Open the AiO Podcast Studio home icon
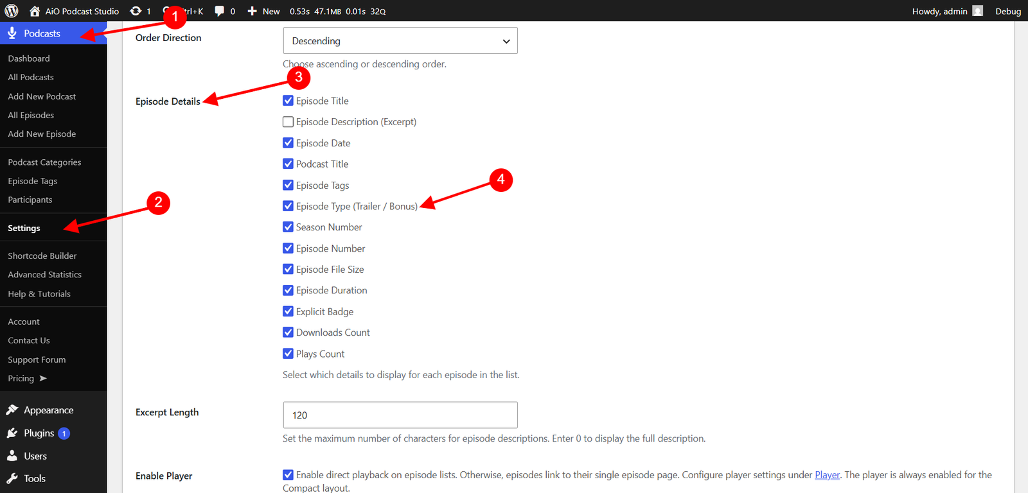Viewport: 1028px width, 493px height. tap(35, 11)
